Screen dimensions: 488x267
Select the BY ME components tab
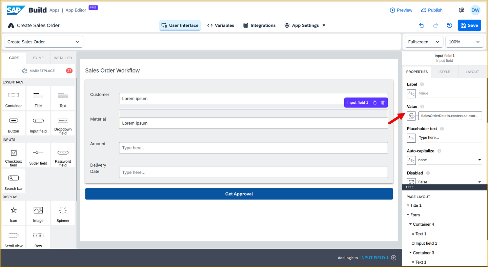click(38, 58)
